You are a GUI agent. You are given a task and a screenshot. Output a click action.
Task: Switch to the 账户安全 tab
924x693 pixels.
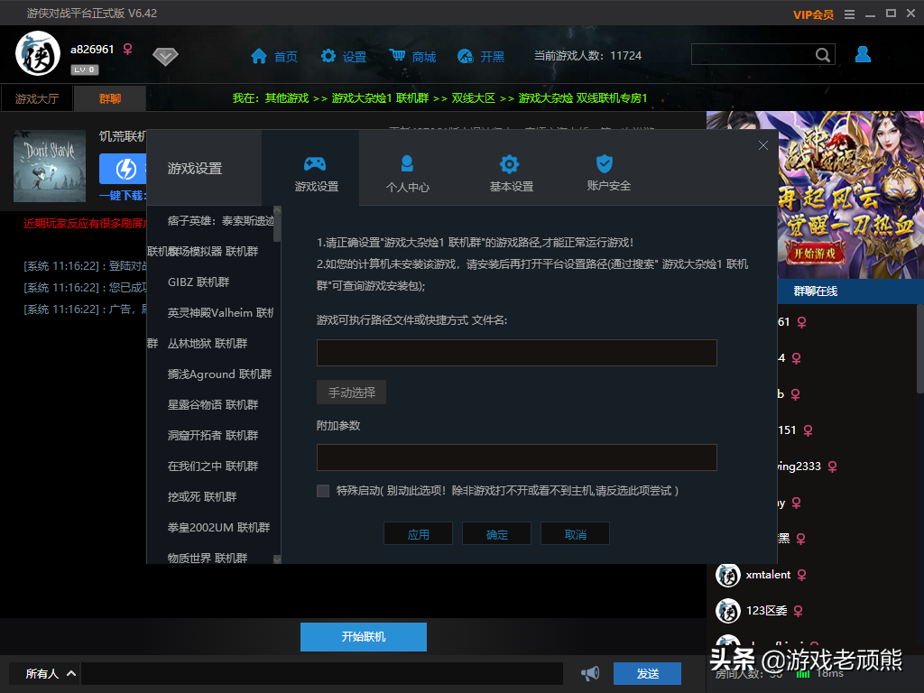608,173
